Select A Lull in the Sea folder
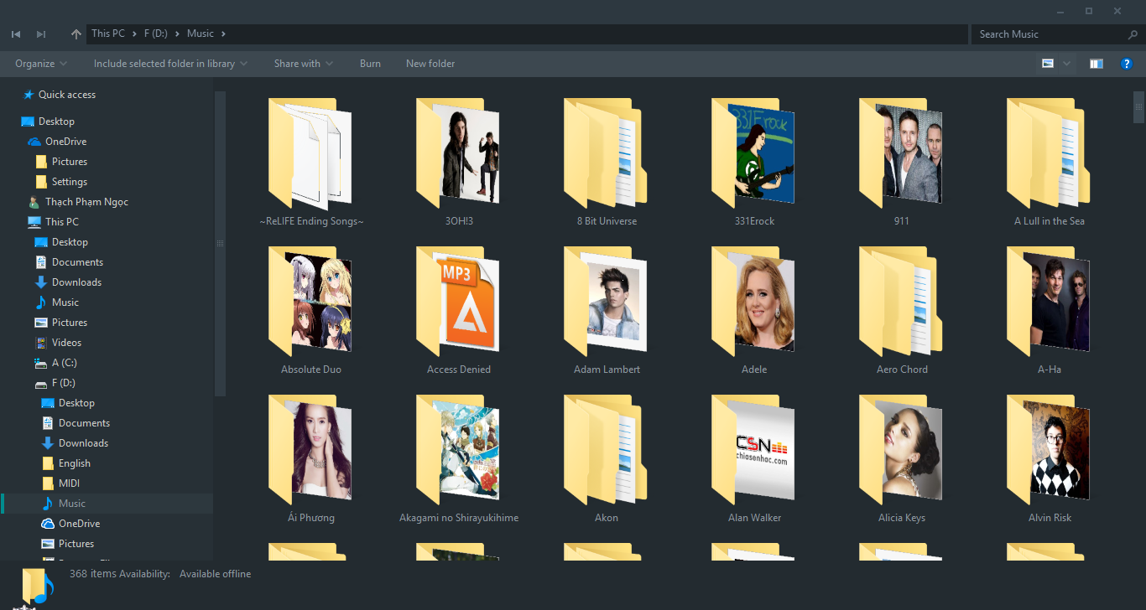Screen dimensions: 1146x610 (x=1050, y=163)
